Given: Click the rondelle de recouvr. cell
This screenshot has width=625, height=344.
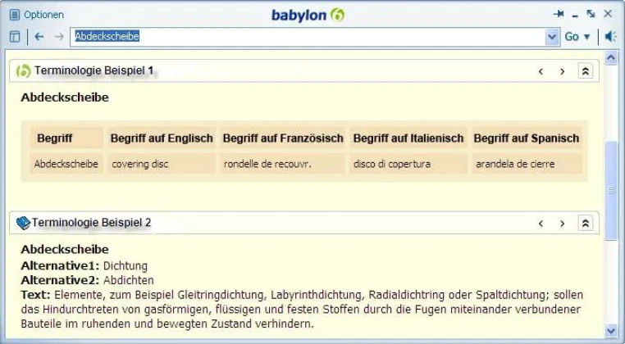Looking at the screenshot, I should [x=283, y=164].
